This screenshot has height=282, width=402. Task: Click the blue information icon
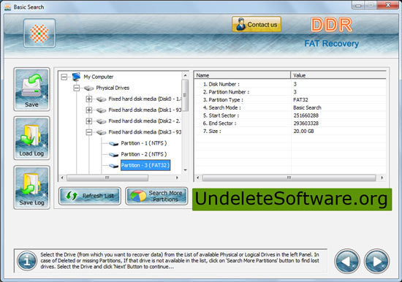[27, 261]
